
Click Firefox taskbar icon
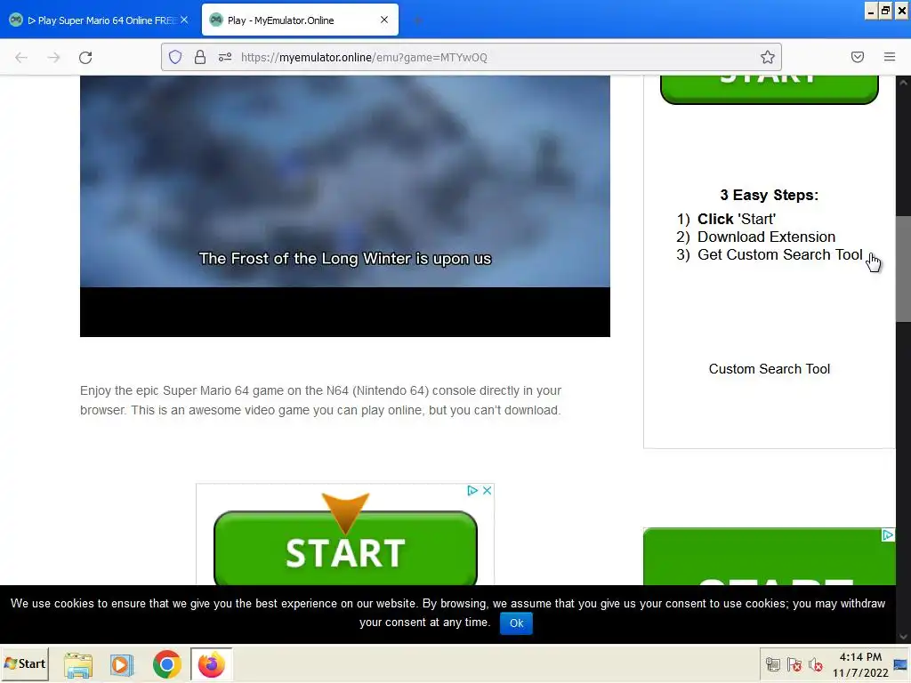(x=212, y=664)
